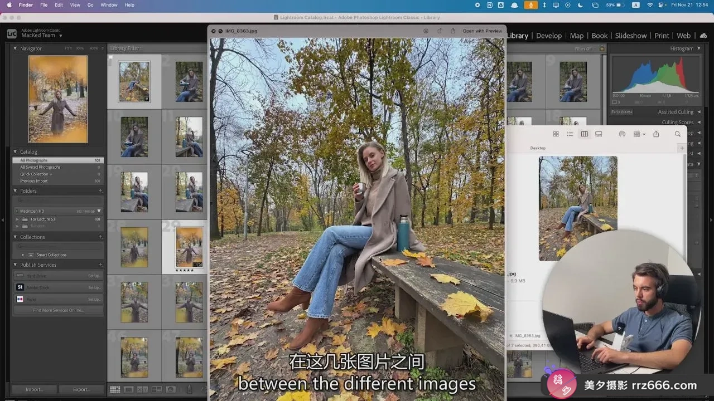Open People view in Lightroom toolbar
This screenshot has height=401, width=714.
click(x=171, y=389)
